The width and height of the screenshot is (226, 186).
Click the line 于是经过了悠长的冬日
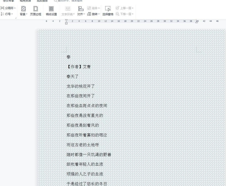(x=87, y=184)
